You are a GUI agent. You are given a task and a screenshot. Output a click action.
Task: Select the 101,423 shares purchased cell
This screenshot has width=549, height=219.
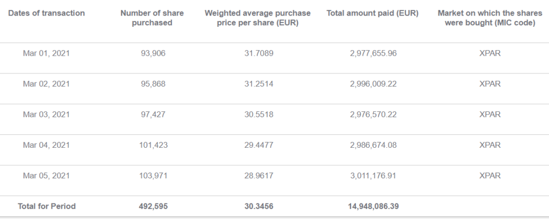click(153, 145)
